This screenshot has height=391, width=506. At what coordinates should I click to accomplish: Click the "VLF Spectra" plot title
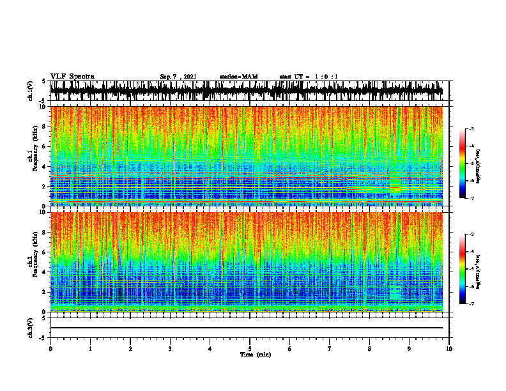[72, 76]
